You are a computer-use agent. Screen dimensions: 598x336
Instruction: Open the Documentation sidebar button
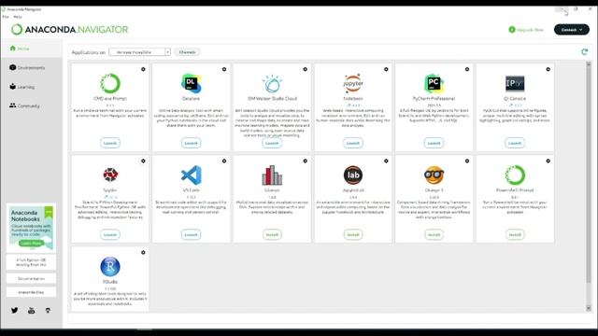coord(31,278)
